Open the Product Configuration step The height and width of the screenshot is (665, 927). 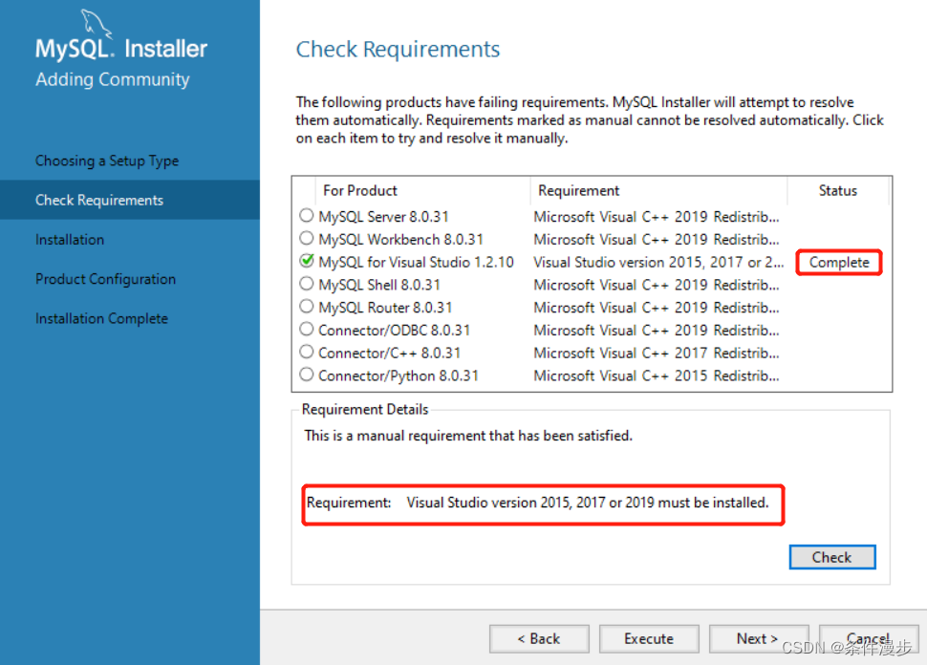tap(105, 279)
